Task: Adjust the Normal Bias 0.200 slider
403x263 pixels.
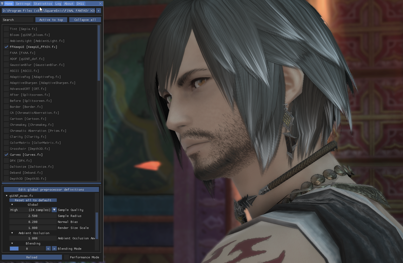Action: click(33, 222)
